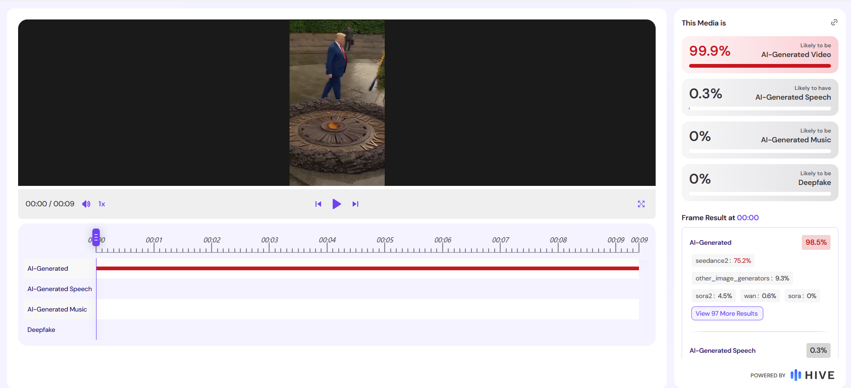Select the 0.3% AI-Generated Speech card
The width and height of the screenshot is (851, 388).
(760, 97)
